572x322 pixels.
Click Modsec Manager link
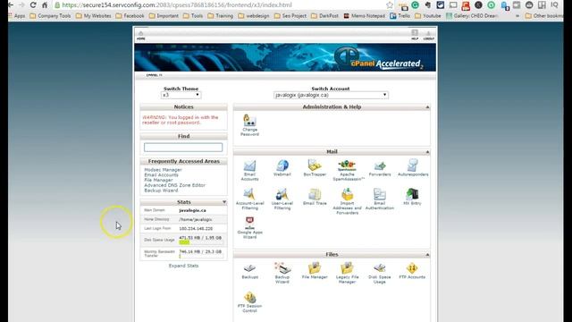click(x=163, y=170)
